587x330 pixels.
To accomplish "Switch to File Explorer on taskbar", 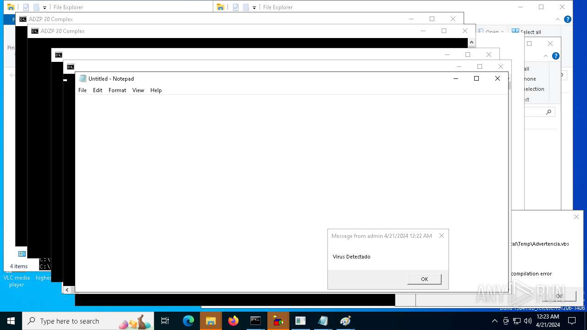I will (211, 321).
